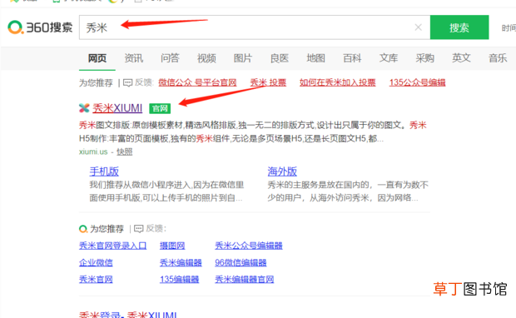The width and height of the screenshot is (516, 318).
Task: Switch to the 视频 tab
Action: click(206, 58)
